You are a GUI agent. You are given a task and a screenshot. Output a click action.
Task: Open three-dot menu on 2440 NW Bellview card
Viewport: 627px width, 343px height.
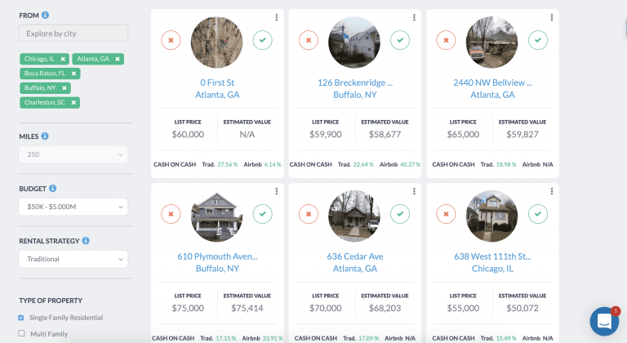point(552,18)
